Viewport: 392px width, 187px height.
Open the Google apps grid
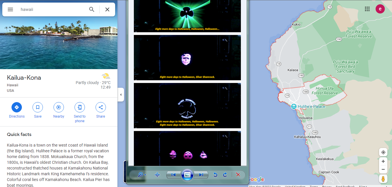click(x=367, y=9)
